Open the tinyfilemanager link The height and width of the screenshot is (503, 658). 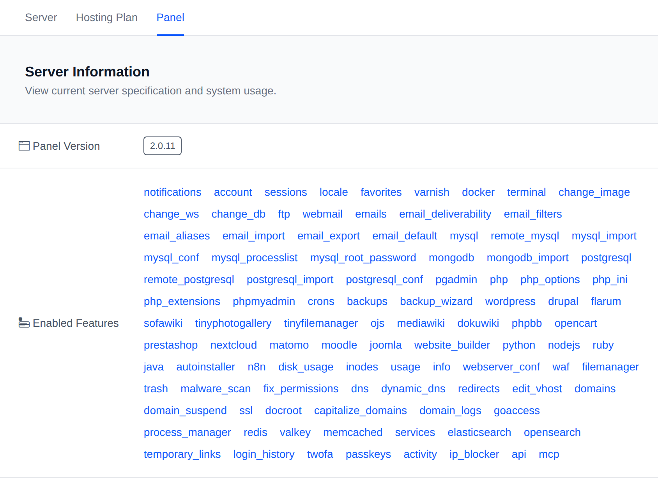[321, 323]
